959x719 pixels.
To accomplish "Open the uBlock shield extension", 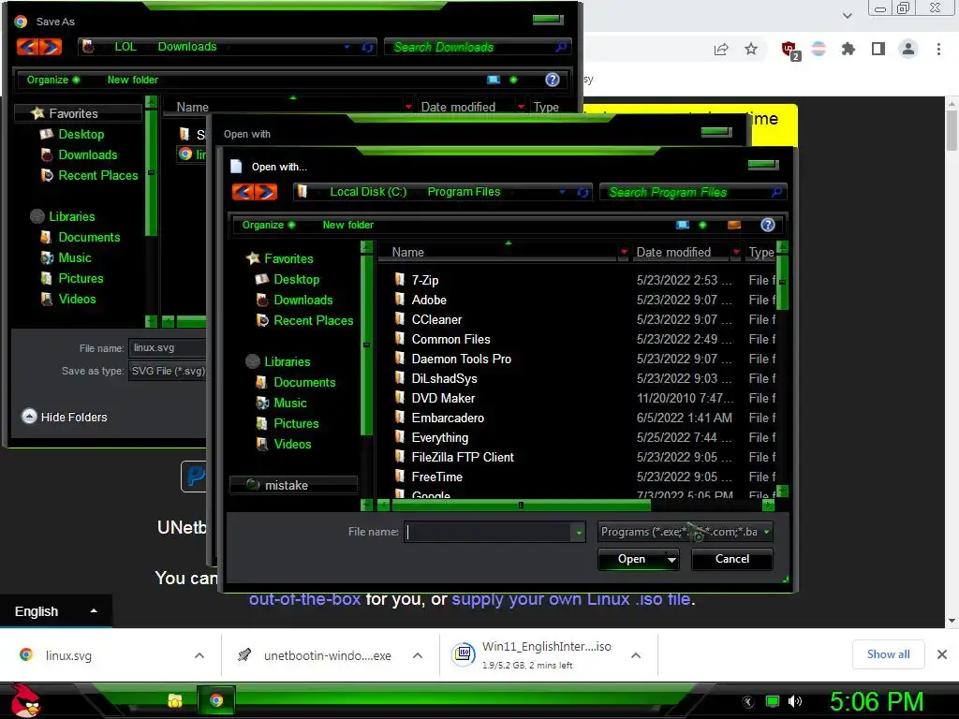I will 789,50.
